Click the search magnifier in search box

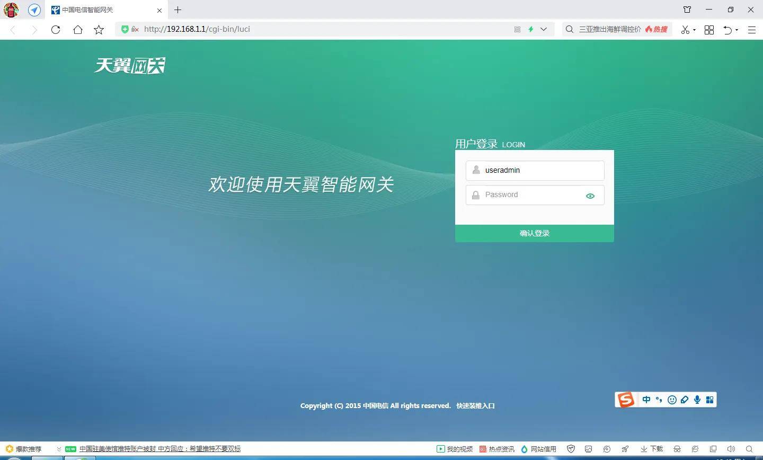click(570, 29)
